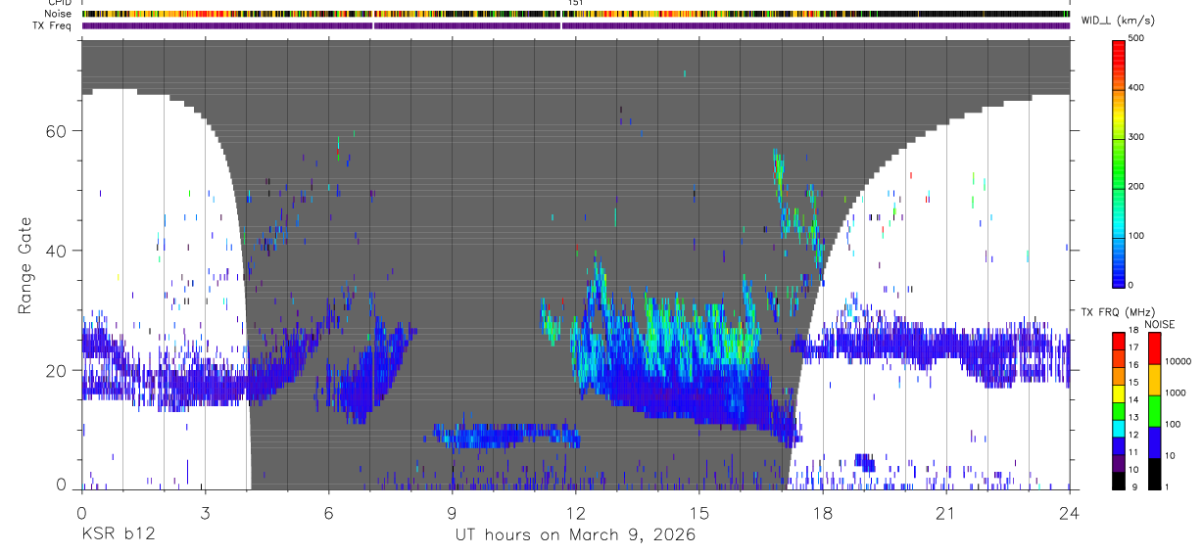Image resolution: width=1203 pixels, height=555 pixels.
Task: Pick the red 17–18 MHz TX FRQ swatch
Action: pos(1119,341)
